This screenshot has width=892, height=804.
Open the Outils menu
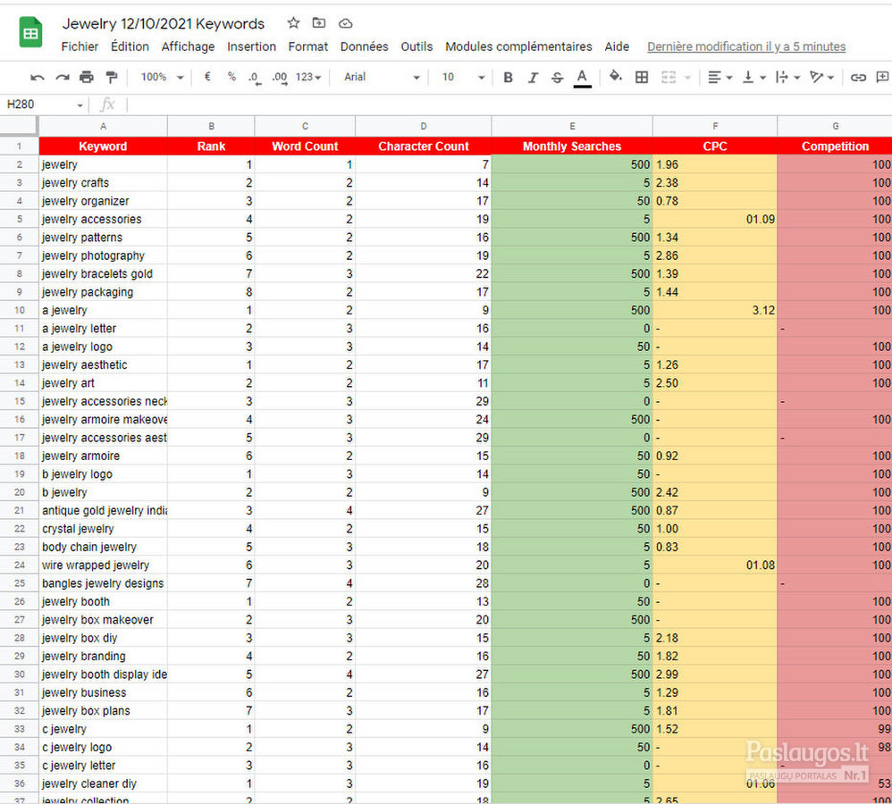(417, 46)
